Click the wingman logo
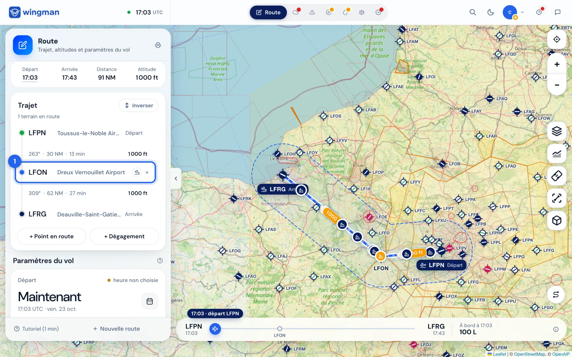Screen dimensions: 572x357 tap(34, 12)
